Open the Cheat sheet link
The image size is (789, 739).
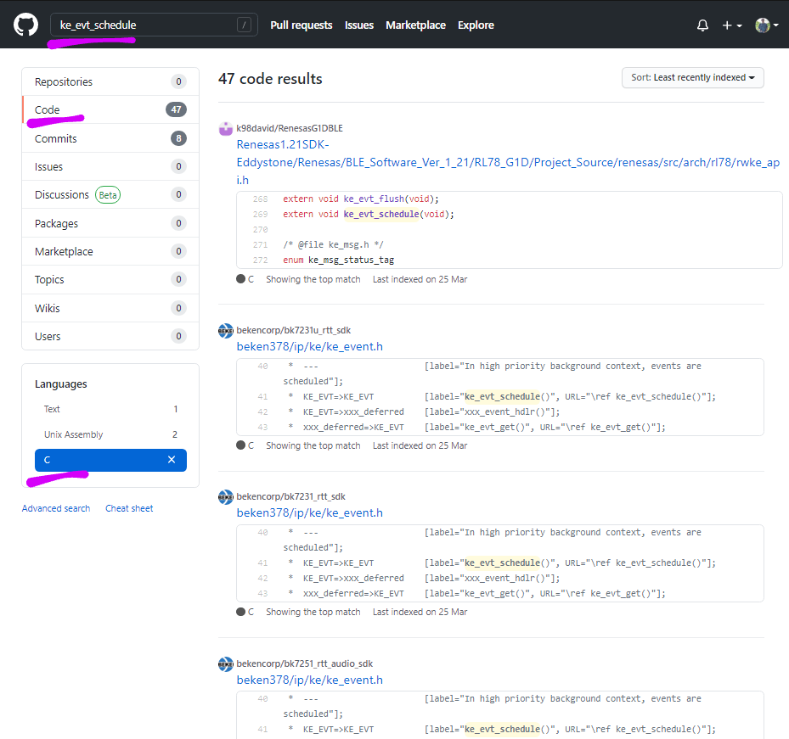[129, 508]
